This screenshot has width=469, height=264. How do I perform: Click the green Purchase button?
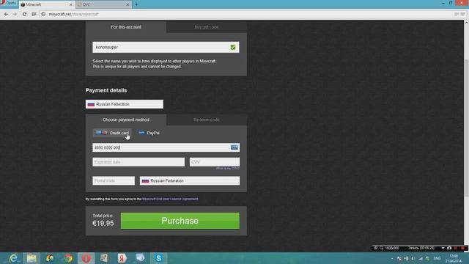pyautogui.click(x=180, y=221)
